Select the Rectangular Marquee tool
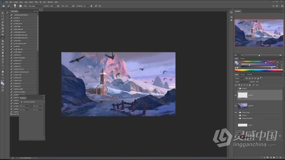Image resolution: width=285 pixels, height=160 pixels. pyautogui.click(x=2, y=16)
